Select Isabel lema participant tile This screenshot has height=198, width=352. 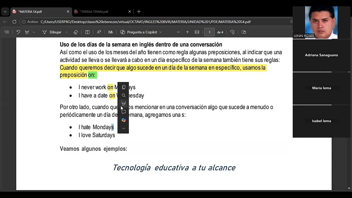[x=321, y=121]
